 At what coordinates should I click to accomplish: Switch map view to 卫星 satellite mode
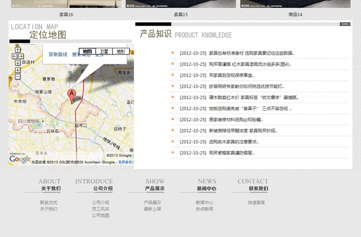[104, 51]
